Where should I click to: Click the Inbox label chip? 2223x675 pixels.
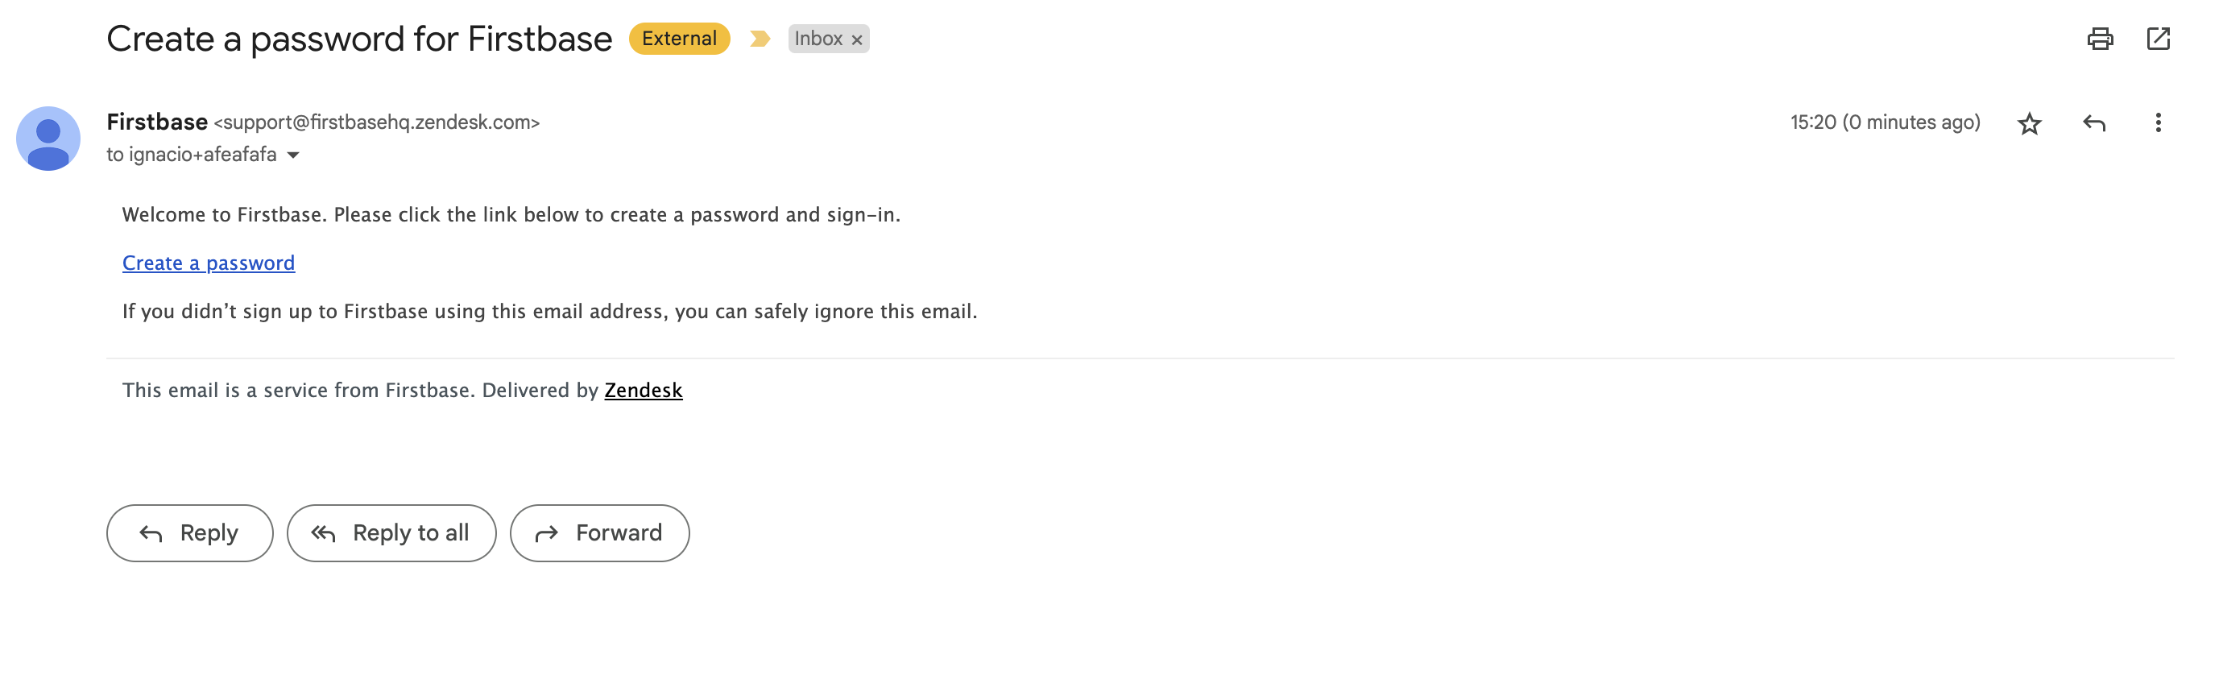(818, 39)
